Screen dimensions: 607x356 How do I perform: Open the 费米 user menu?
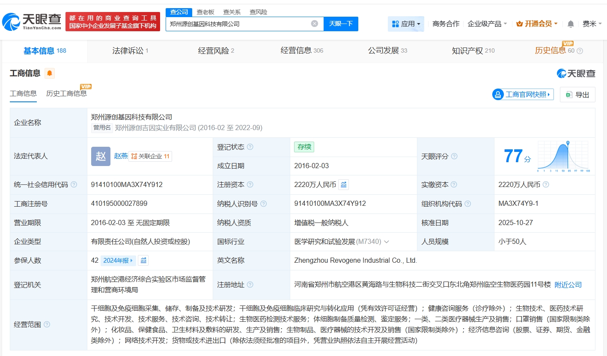point(592,24)
